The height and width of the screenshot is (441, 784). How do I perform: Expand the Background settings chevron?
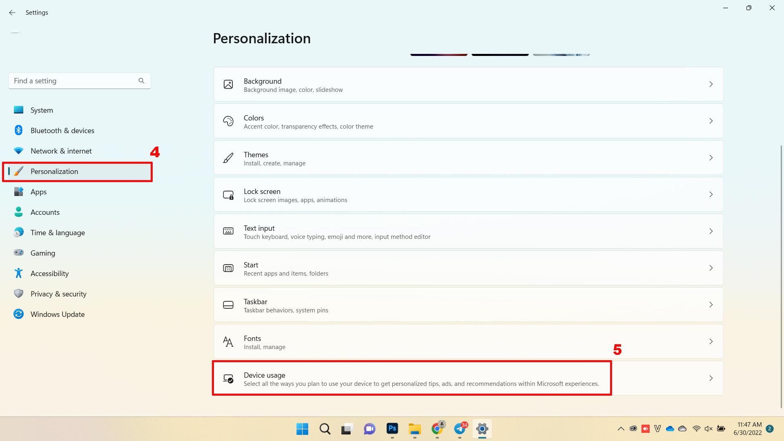click(711, 85)
